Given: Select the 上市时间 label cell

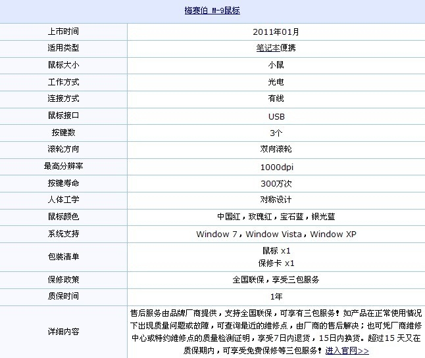Looking at the screenshot, I should 63,32.
